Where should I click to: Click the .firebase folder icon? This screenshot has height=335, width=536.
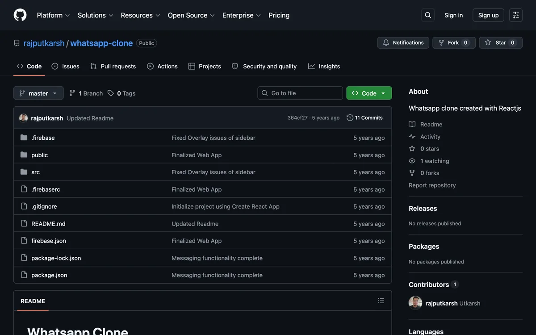click(24, 138)
